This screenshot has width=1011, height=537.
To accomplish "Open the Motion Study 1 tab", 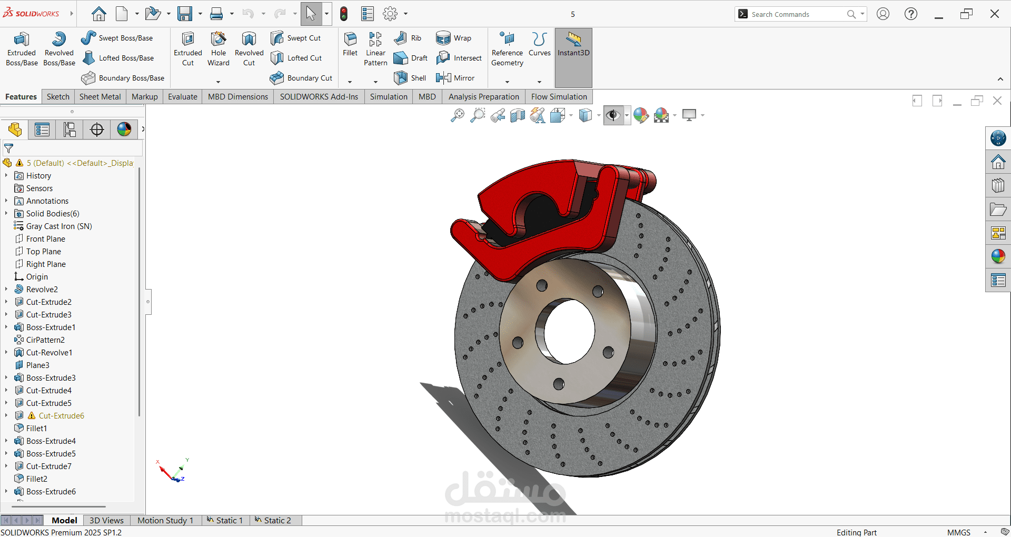I will pos(165,520).
